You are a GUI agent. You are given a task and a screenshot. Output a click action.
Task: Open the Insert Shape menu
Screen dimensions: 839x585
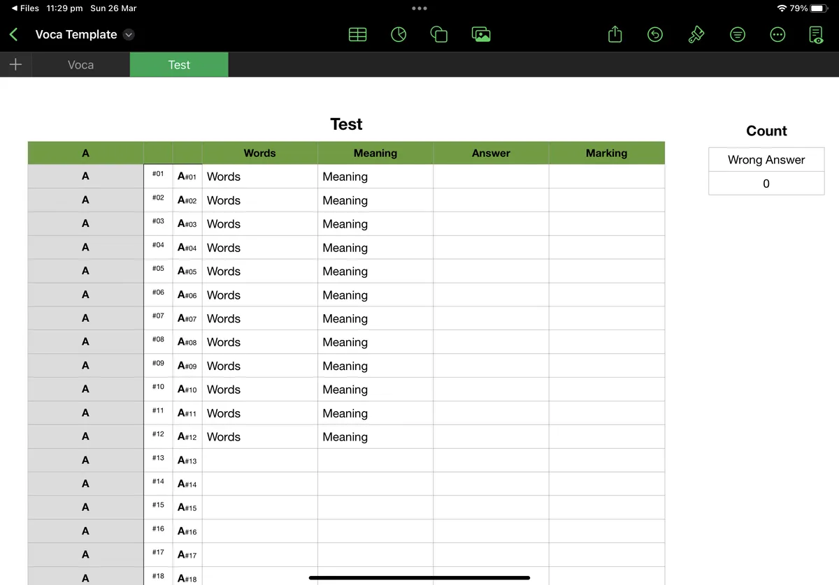coord(439,34)
